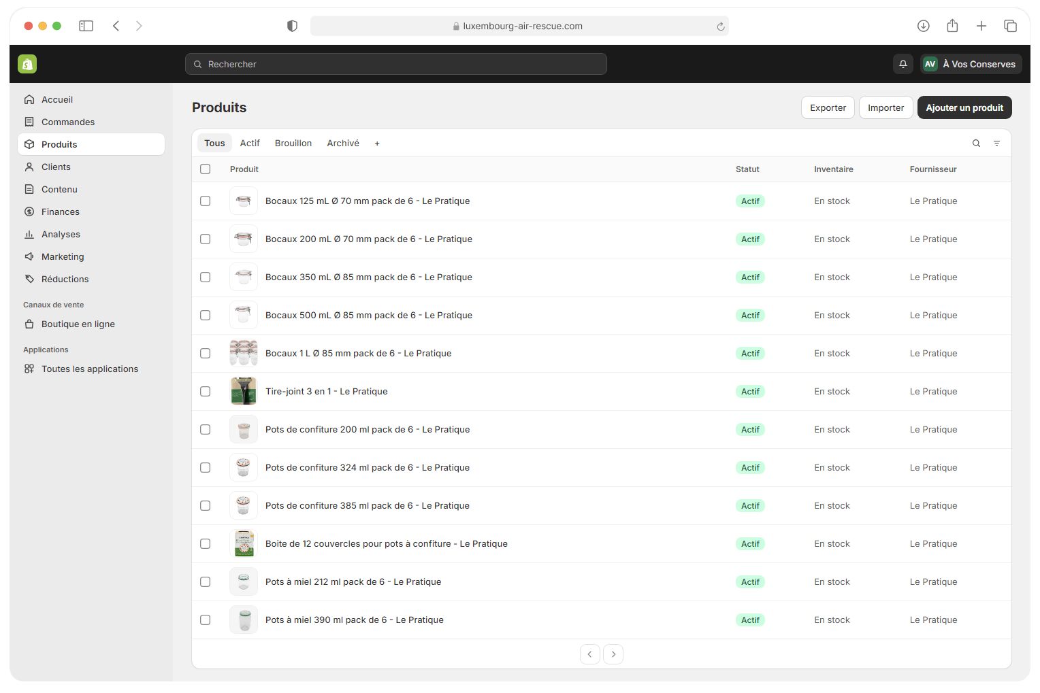Go forward in browser history

[x=139, y=26]
